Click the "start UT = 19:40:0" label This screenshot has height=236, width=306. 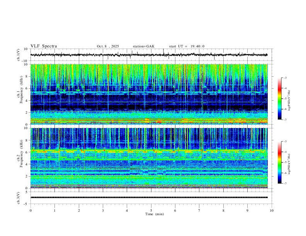click(x=187, y=46)
